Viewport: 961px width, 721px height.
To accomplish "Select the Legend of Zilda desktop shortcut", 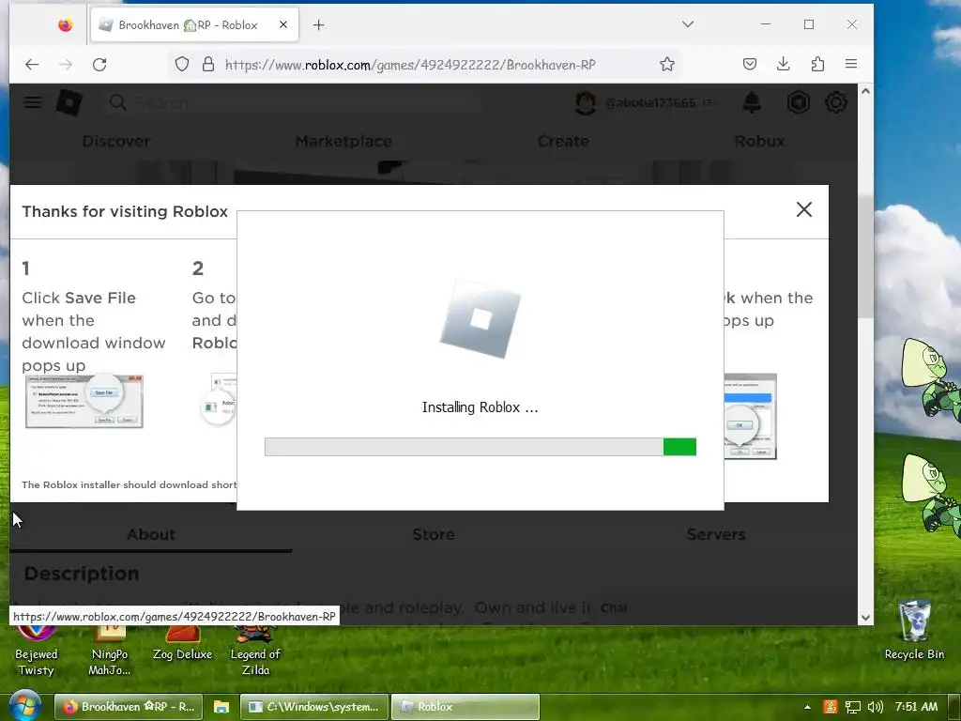I will [x=255, y=650].
